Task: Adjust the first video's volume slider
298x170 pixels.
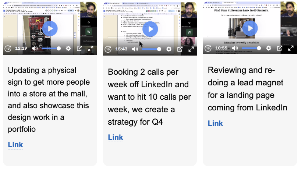Action: pos(52,48)
